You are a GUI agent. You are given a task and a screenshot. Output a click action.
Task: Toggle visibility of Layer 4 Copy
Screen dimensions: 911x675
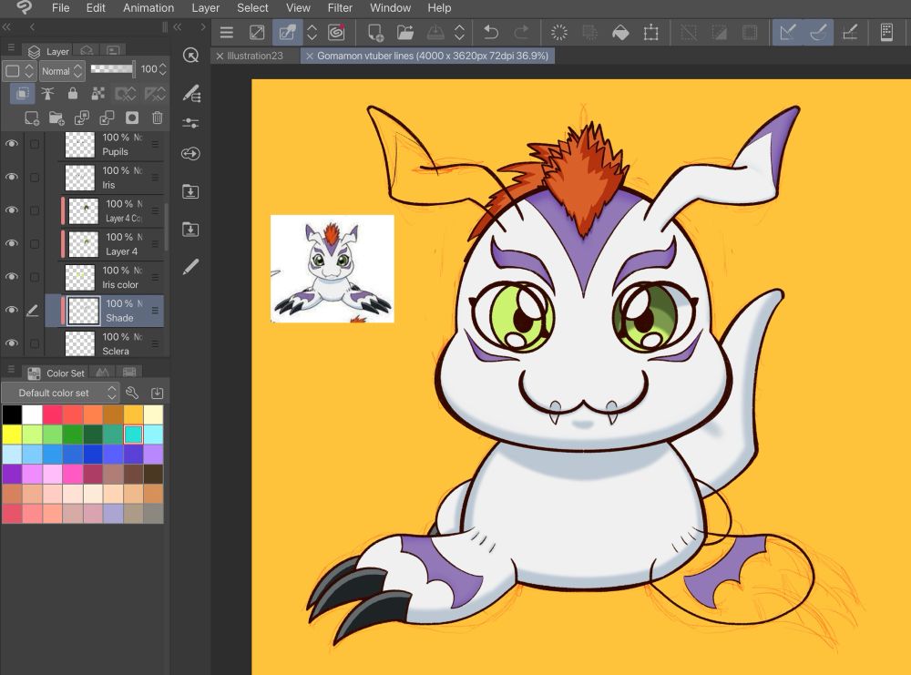click(x=12, y=210)
